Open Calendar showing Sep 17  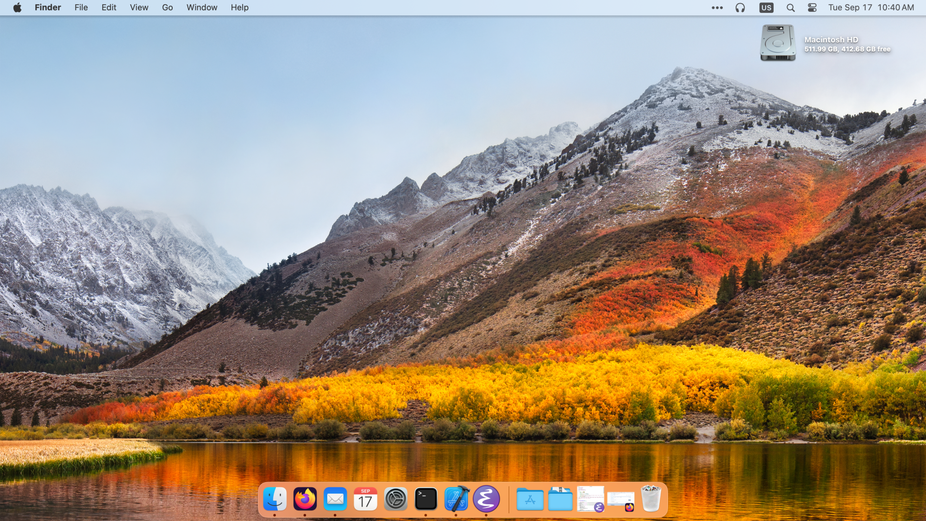tap(365, 499)
